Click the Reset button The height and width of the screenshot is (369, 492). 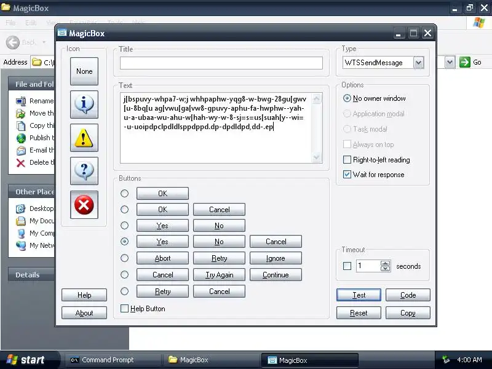359,313
